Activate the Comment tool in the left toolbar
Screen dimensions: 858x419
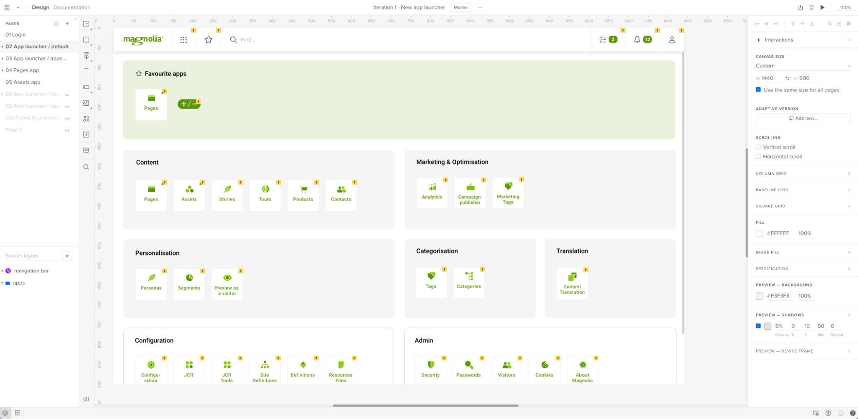tap(86, 150)
